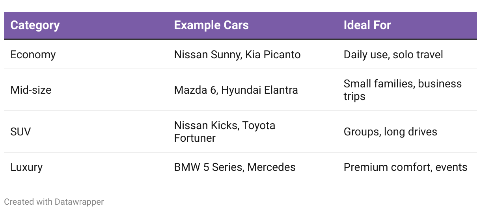Click Small families, business trips cell
The height and width of the screenshot is (211, 481).
tap(403, 90)
